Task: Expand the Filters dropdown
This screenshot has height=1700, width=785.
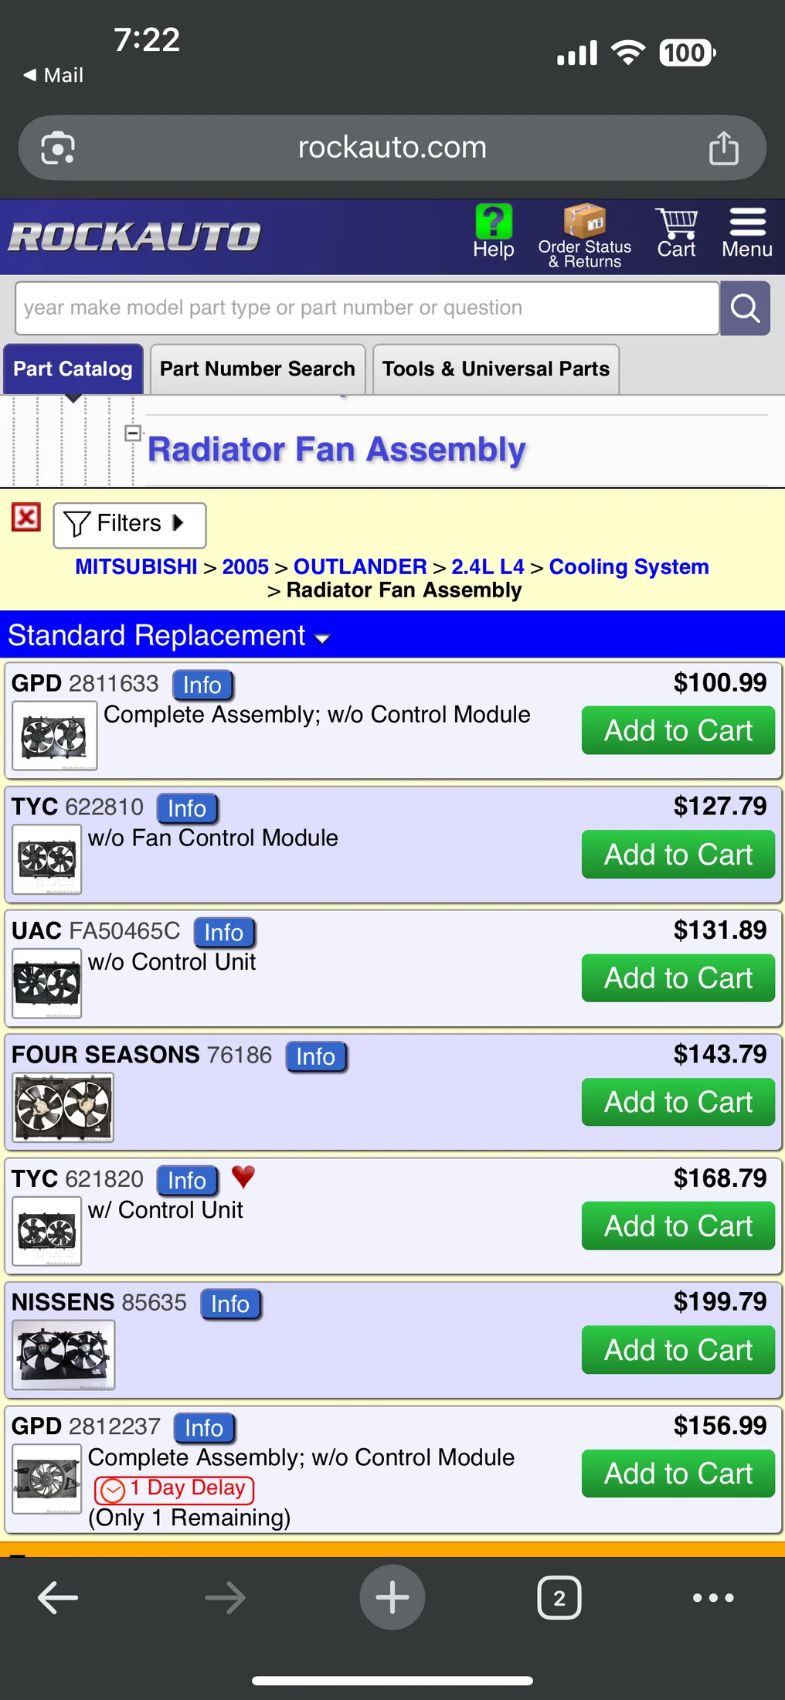Action: pos(129,525)
